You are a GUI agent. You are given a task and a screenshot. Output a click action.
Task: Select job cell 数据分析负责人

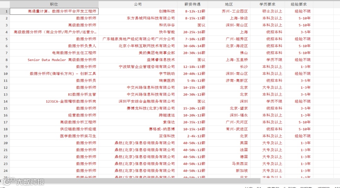[54, 46]
